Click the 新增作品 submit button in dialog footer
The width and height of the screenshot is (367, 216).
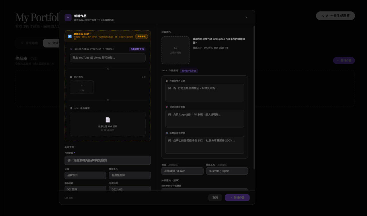click(x=237, y=198)
